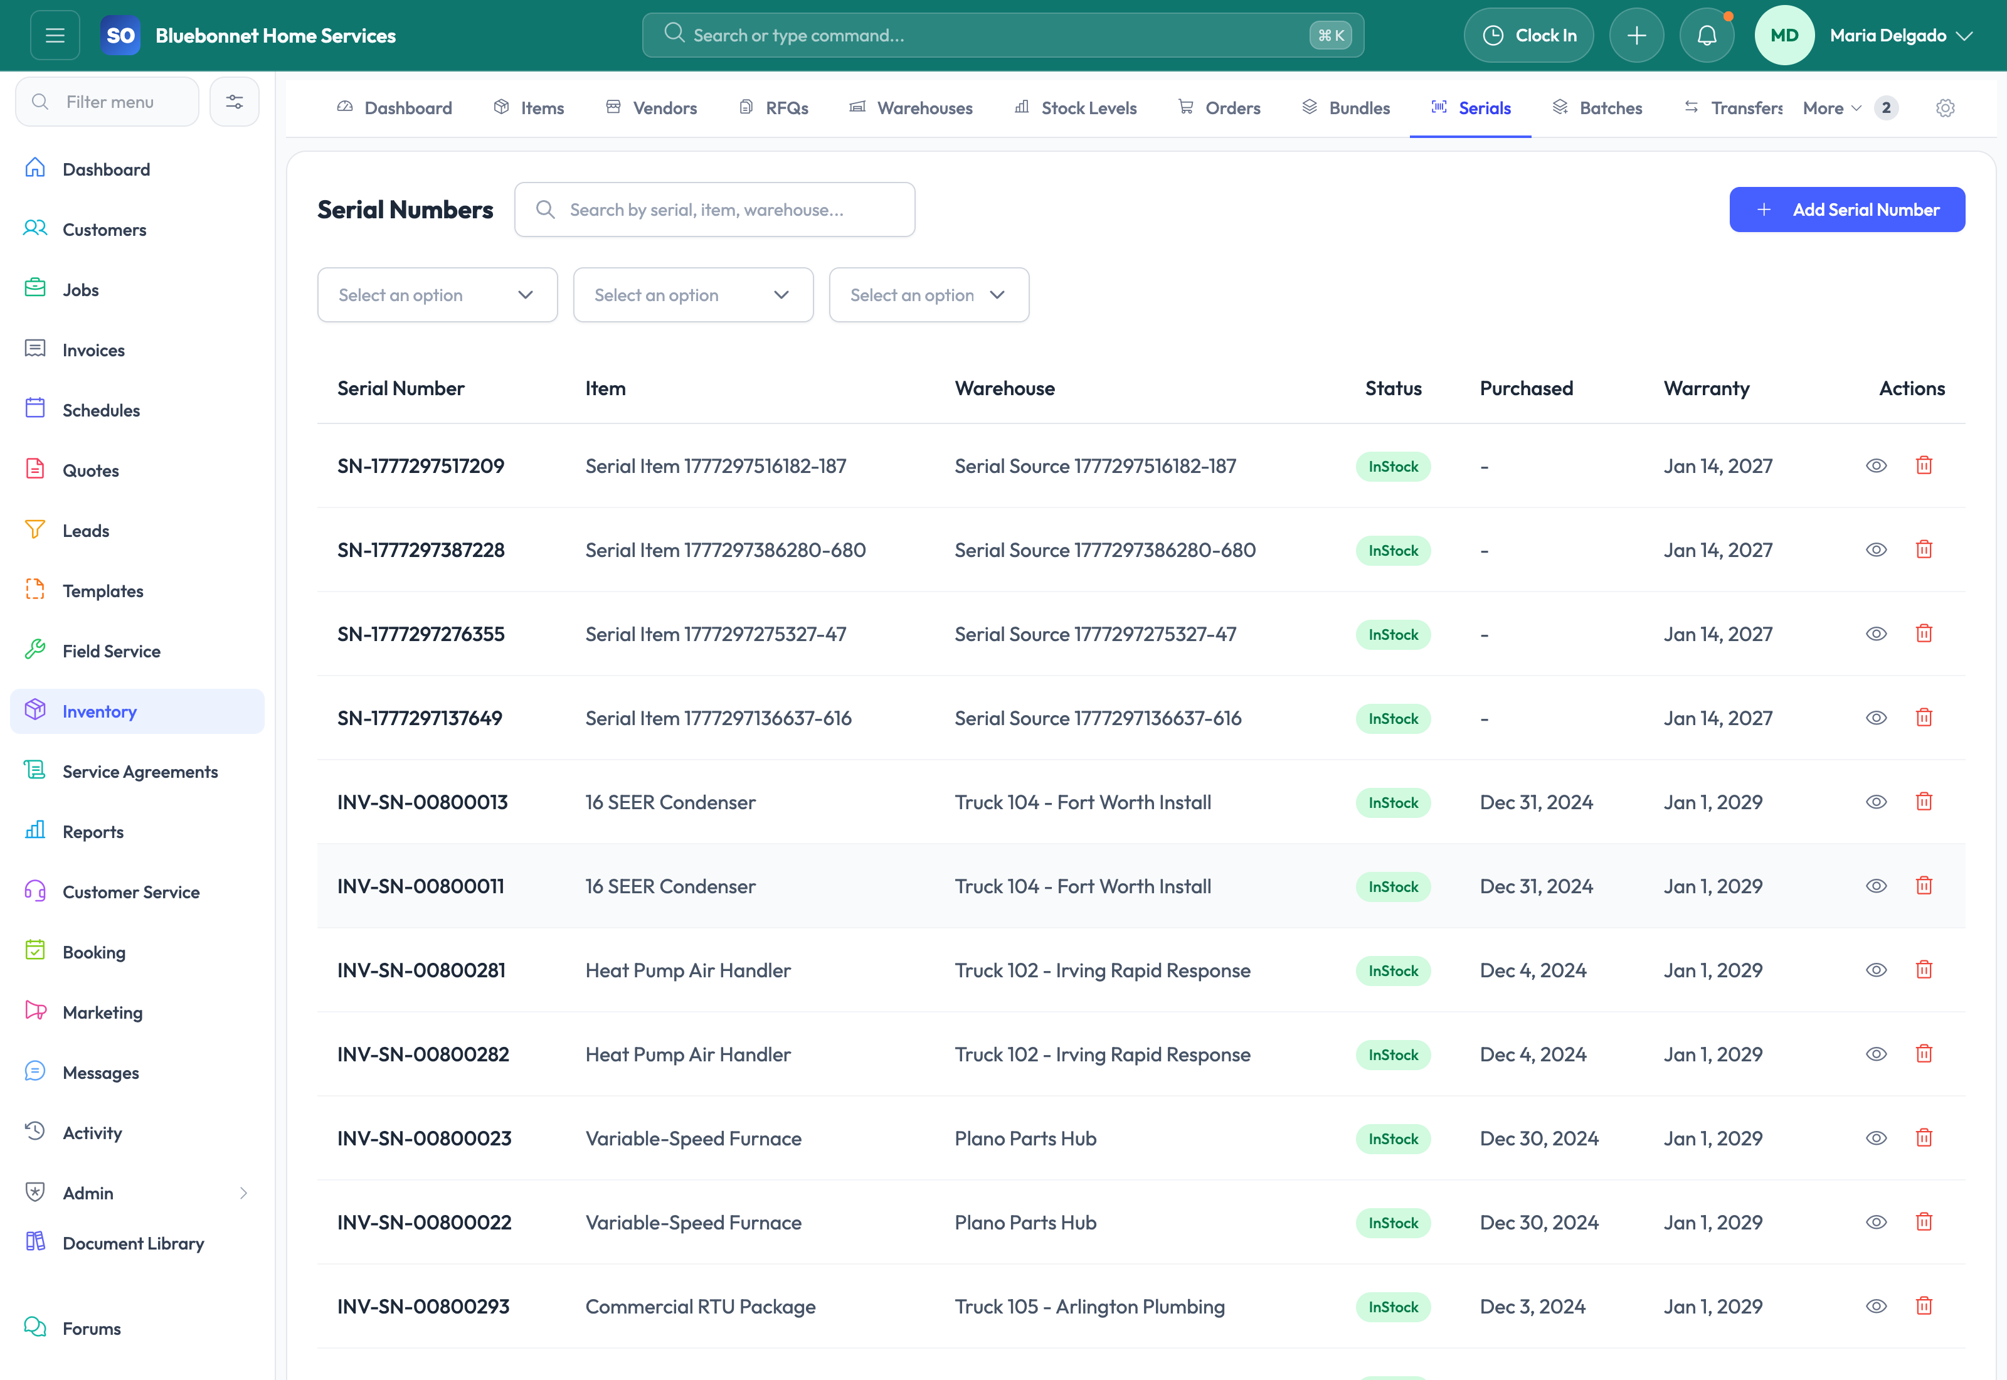The width and height of the screenshot is (2007, 1380).
Task: Open Jobs from the sidebar
Action: [137, 290]
